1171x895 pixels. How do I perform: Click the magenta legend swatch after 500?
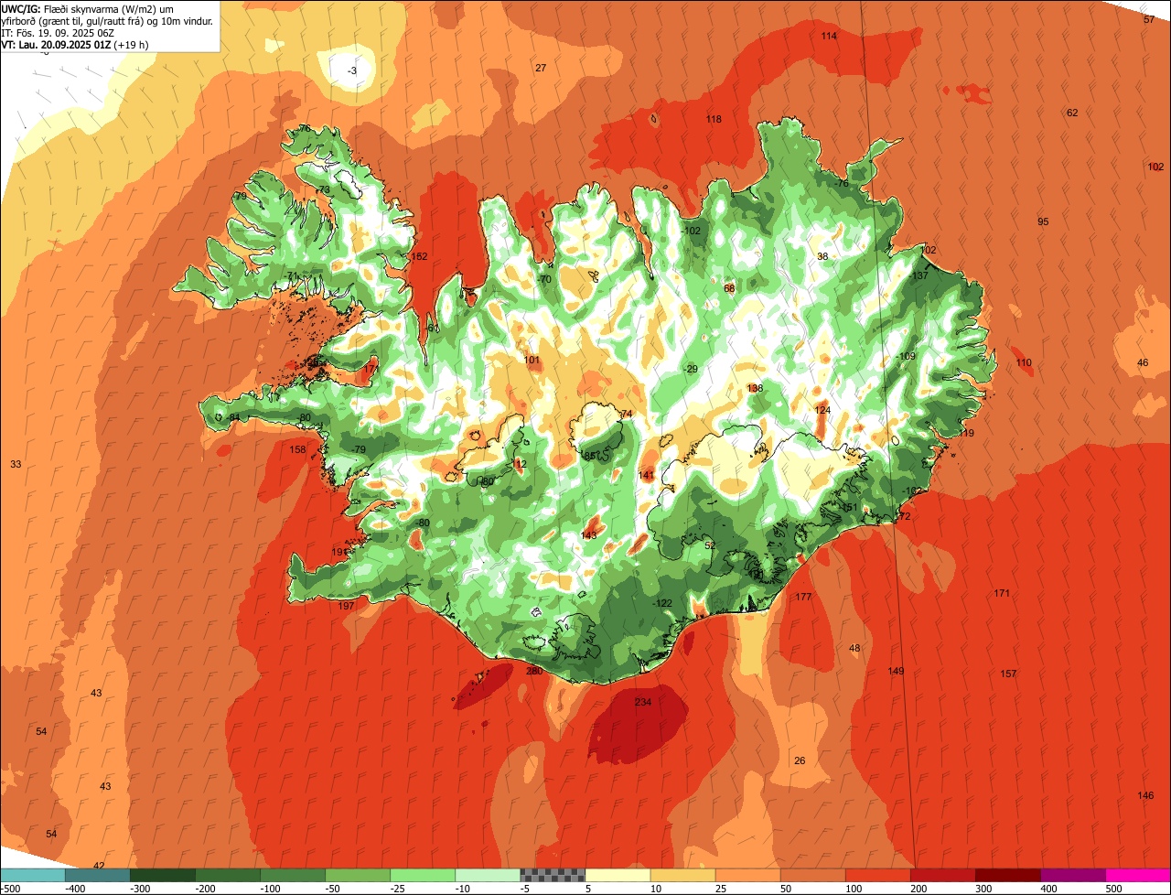coord(1137,875)
